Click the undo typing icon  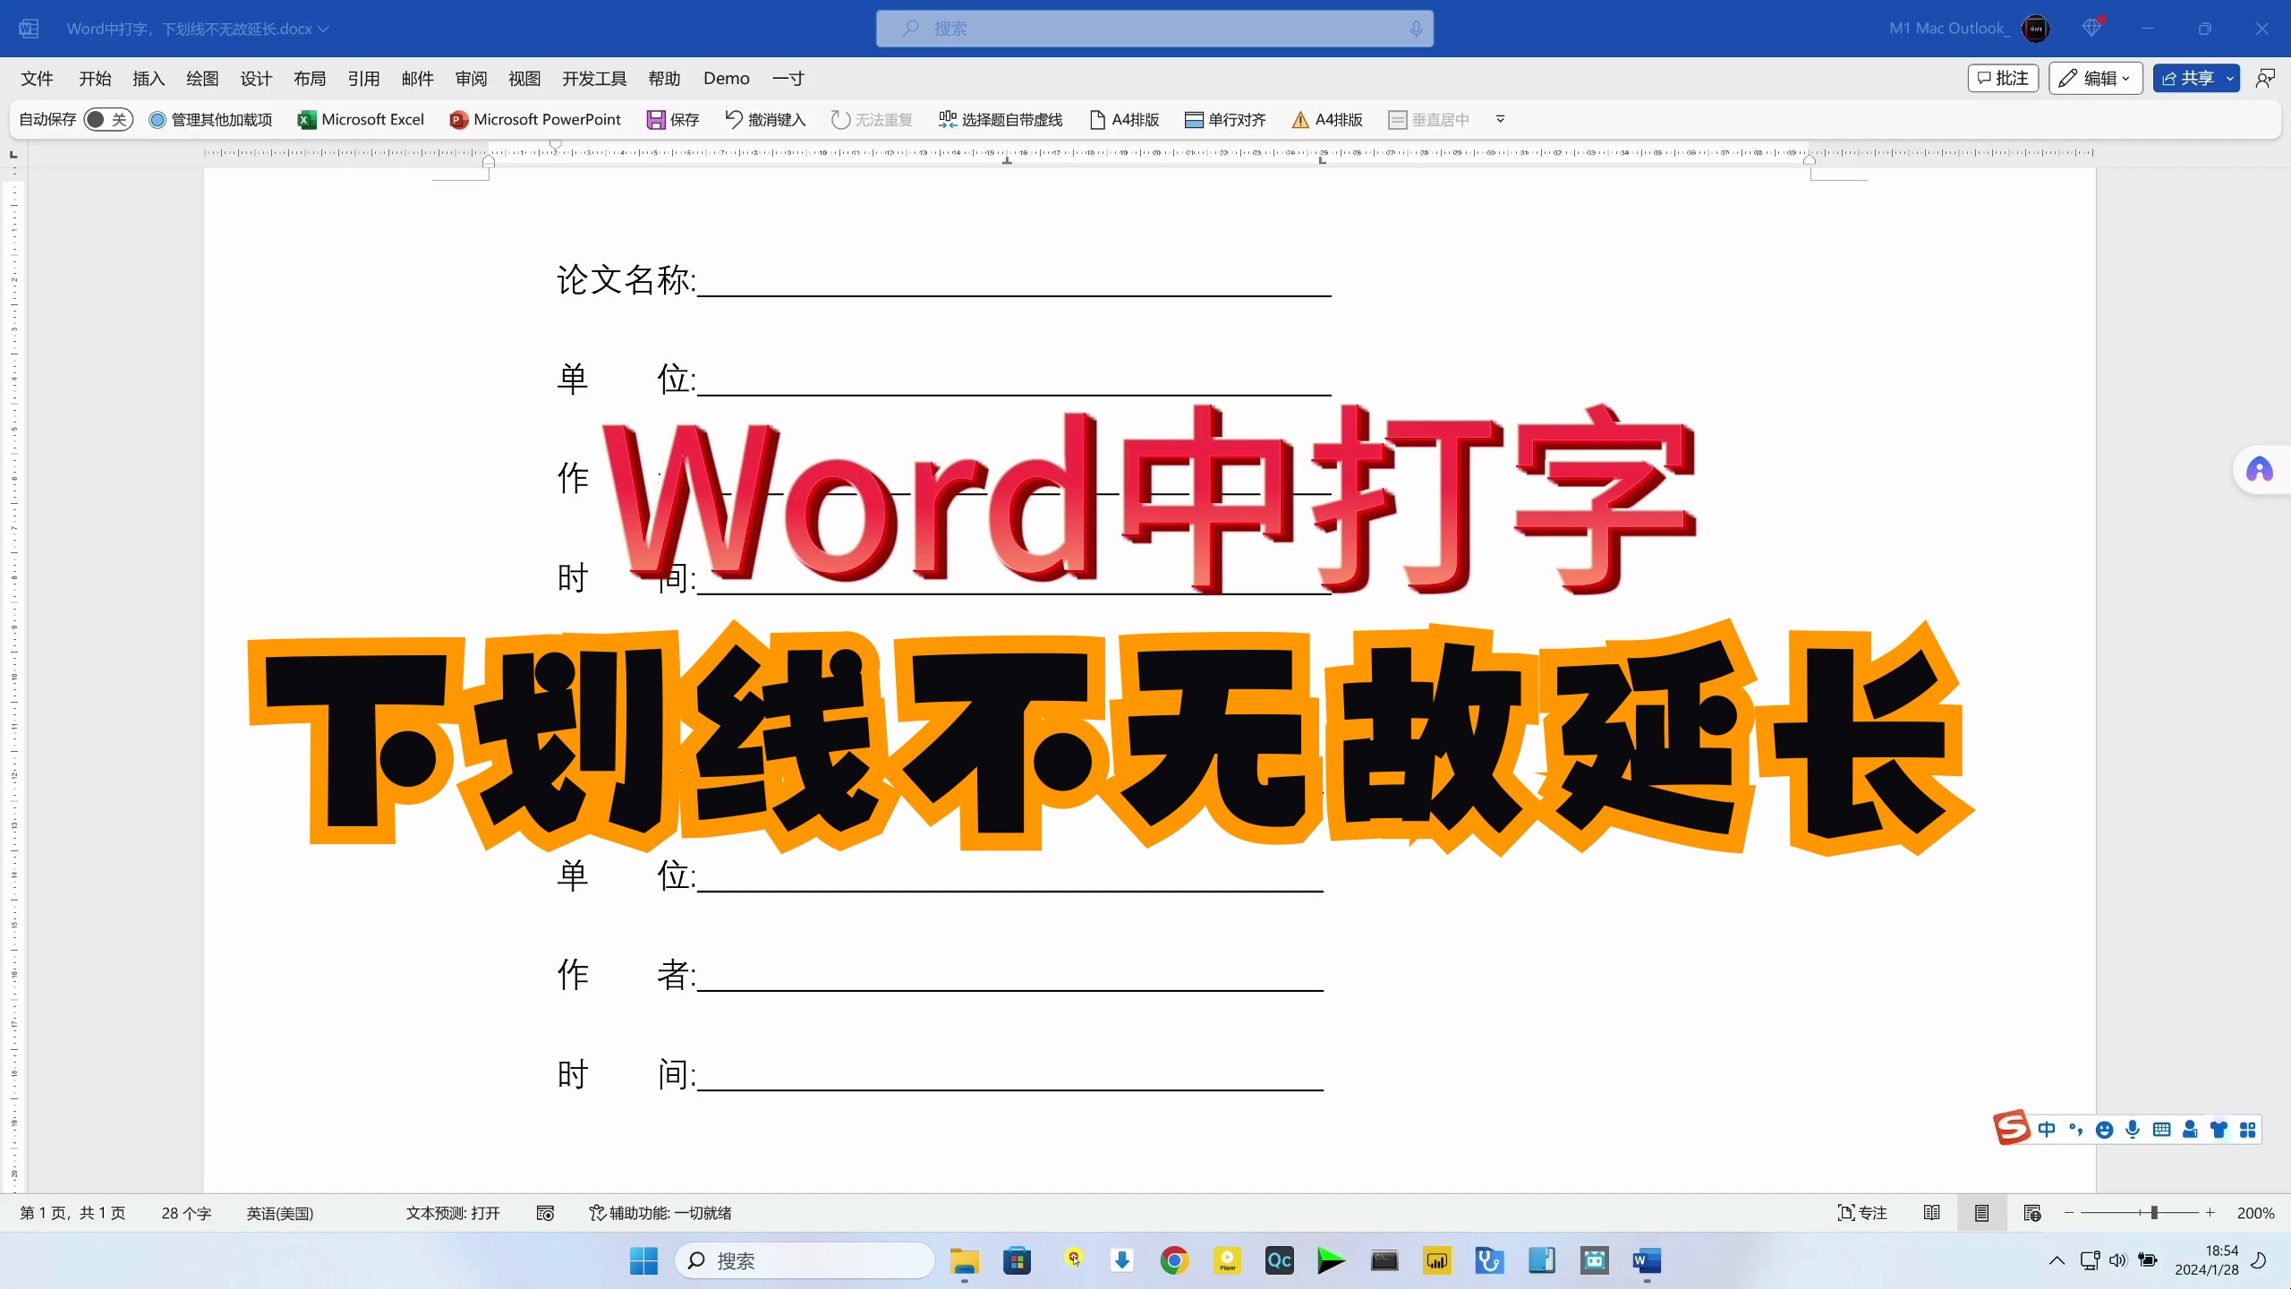click(x=734, y=120)
